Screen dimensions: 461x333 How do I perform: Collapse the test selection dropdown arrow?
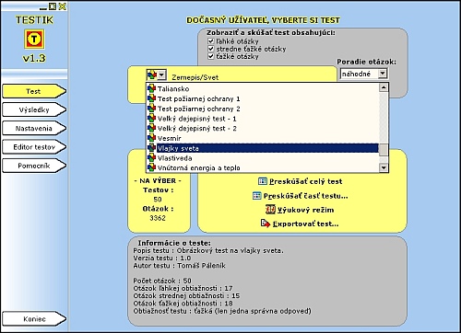tap(162, 75)
